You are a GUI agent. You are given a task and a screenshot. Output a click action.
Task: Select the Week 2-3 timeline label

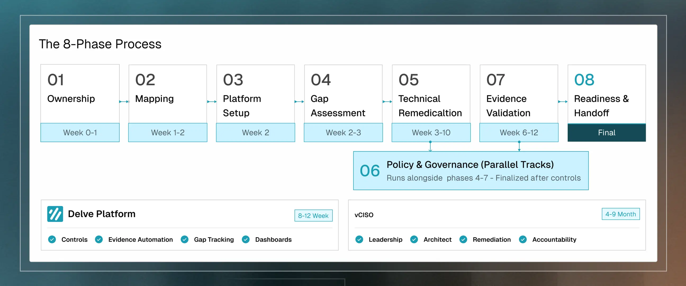(x=343, y=132)
